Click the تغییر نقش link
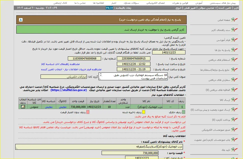243x159 pixels. click(190, 8)
